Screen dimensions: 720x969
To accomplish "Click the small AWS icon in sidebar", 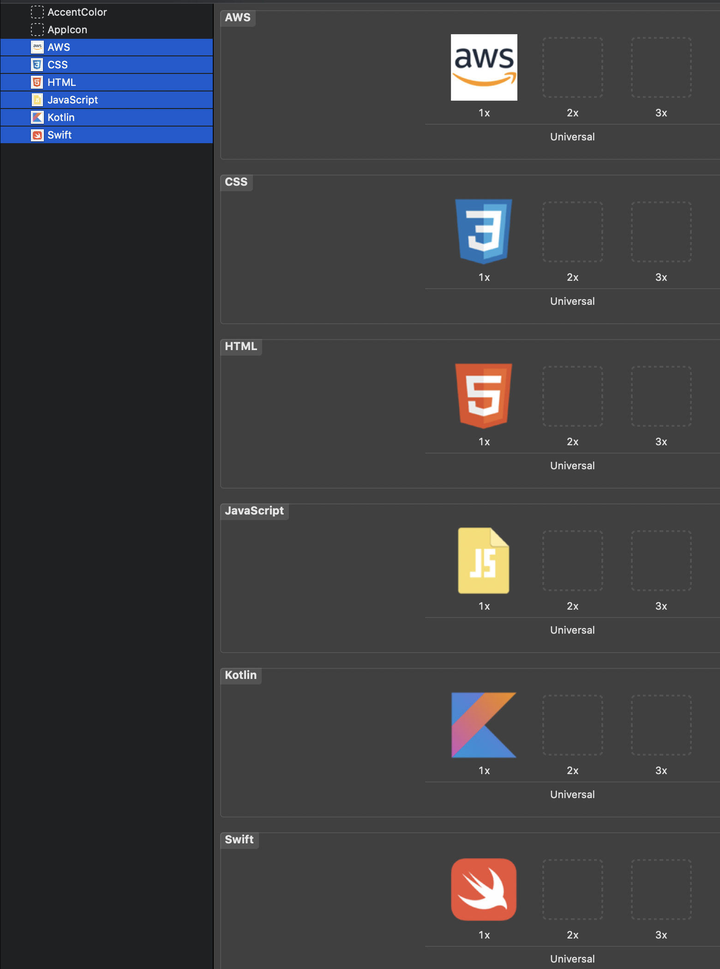I will point(37,47).
